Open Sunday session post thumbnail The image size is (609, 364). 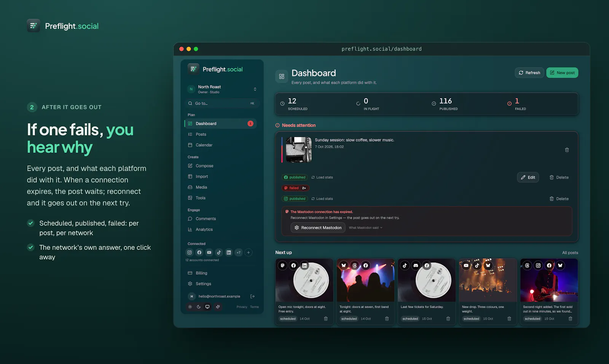[x=299, y=150]
